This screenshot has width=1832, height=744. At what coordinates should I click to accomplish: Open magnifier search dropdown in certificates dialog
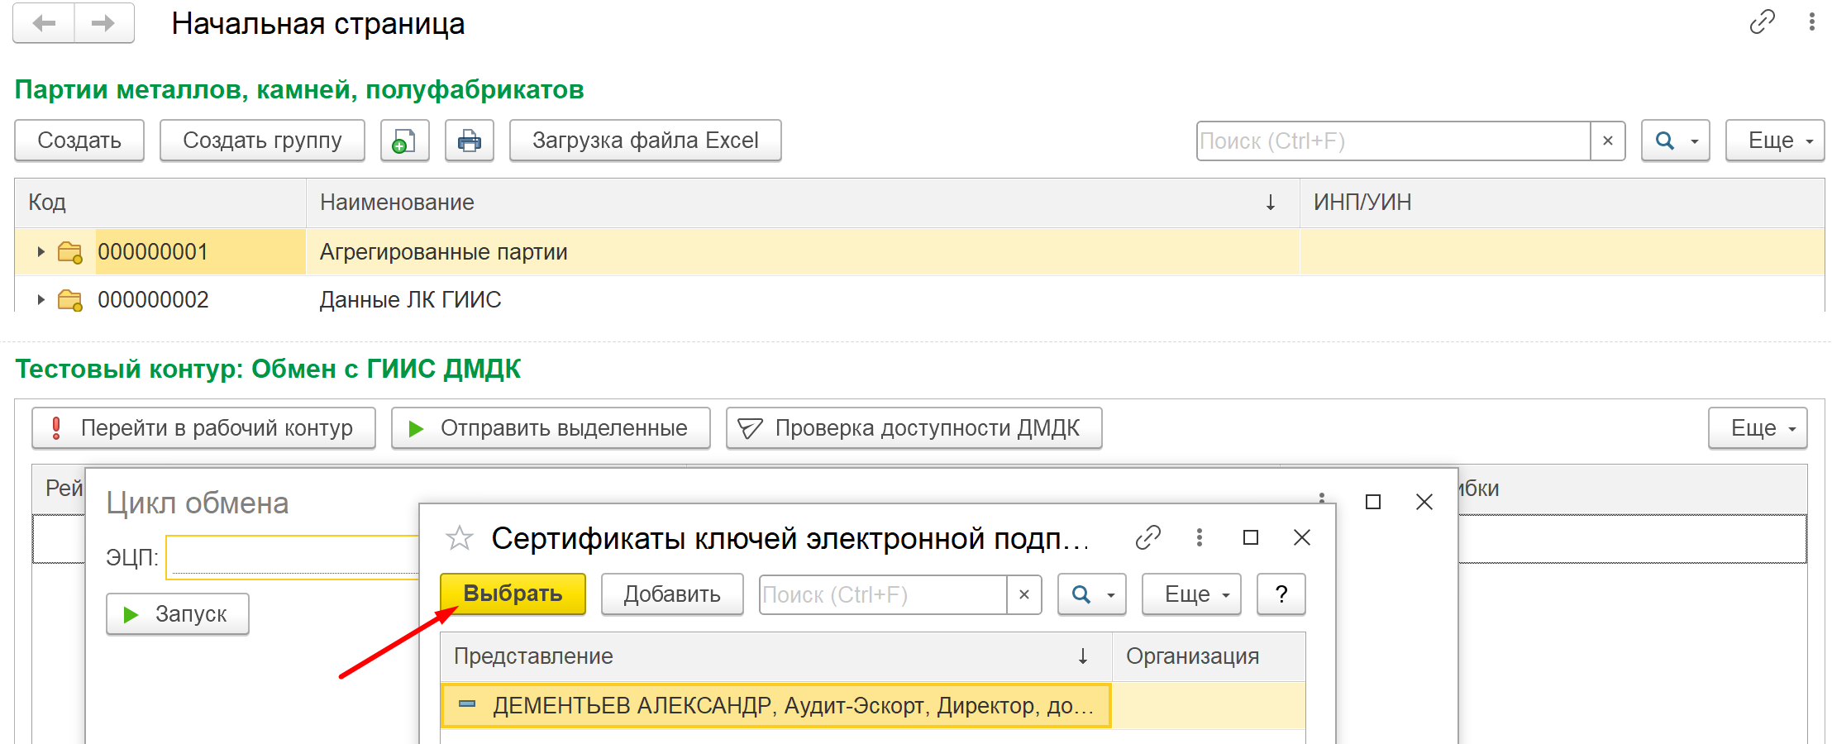[1092, 594]
